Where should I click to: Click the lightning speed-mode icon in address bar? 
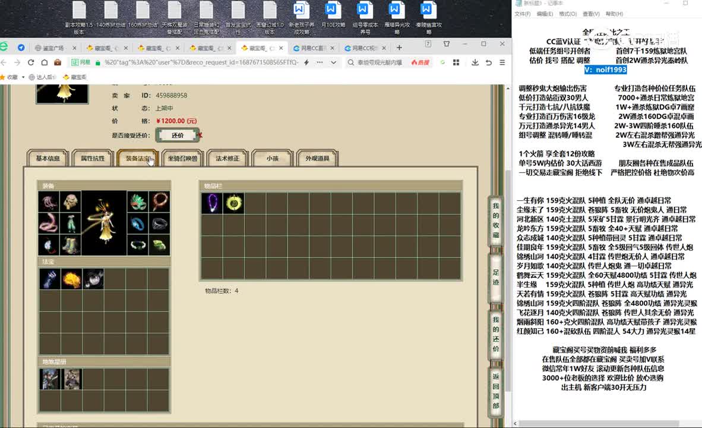click(x=306, y=62)
